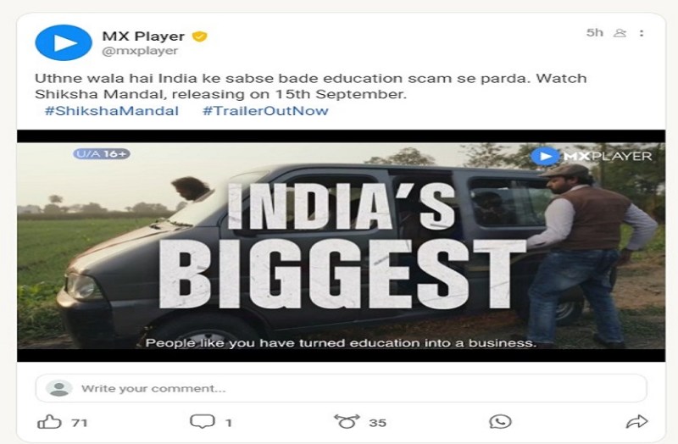Open the three-dot post options menu

[642, 33]
